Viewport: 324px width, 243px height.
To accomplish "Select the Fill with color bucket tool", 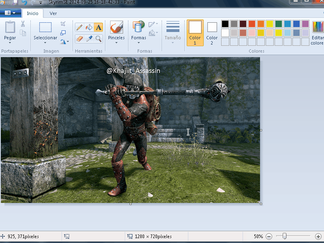I will 89,27.
